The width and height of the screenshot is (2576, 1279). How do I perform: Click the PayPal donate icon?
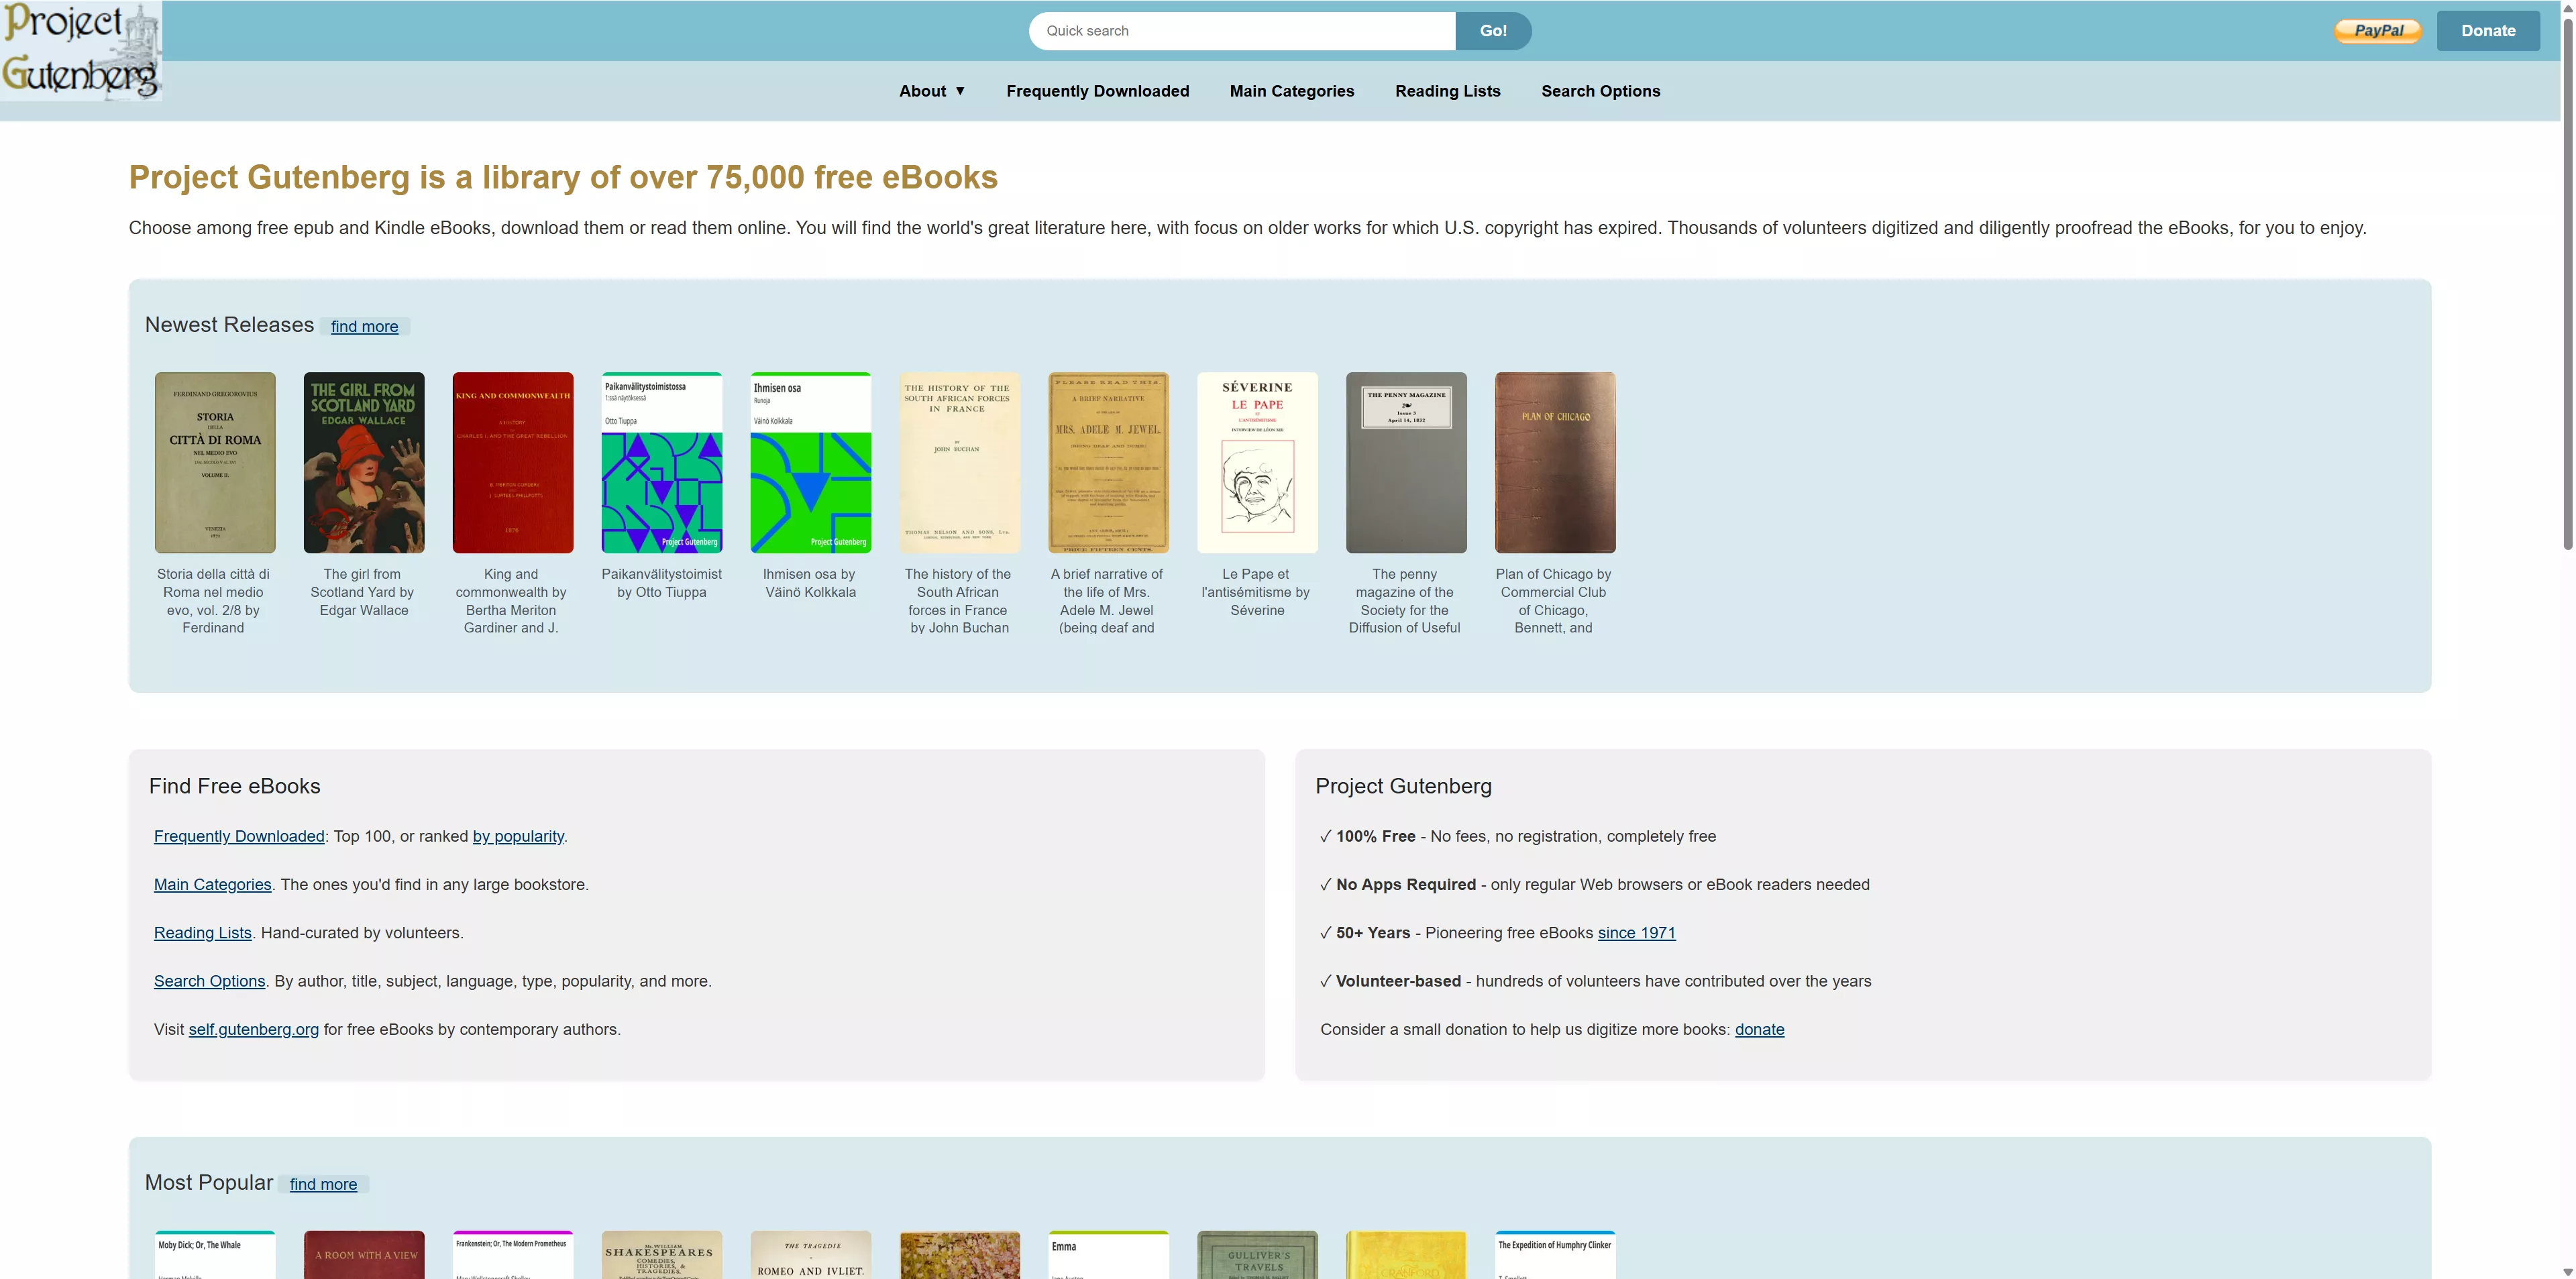(2377, 31)
